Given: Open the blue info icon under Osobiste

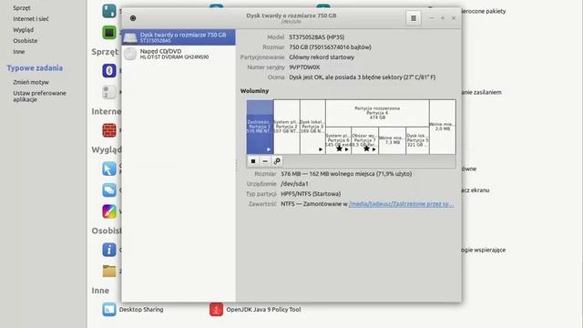Looking at the screenshot, I should click(109, 250).
